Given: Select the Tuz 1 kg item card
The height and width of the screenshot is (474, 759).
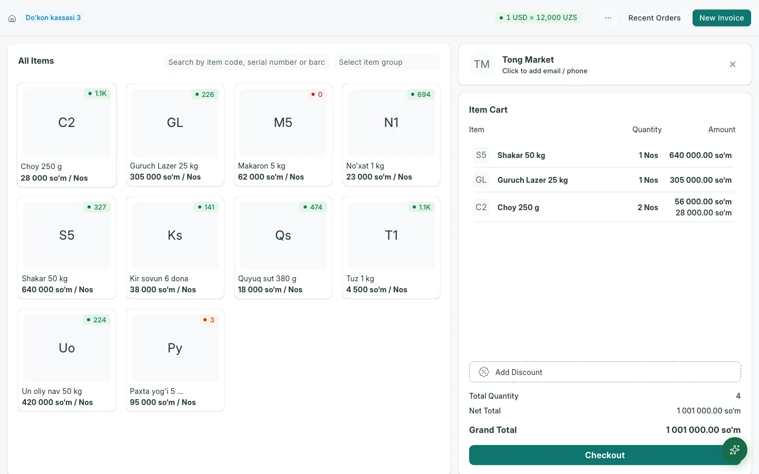Looking at the screenshot, I should tap(391, 248).
